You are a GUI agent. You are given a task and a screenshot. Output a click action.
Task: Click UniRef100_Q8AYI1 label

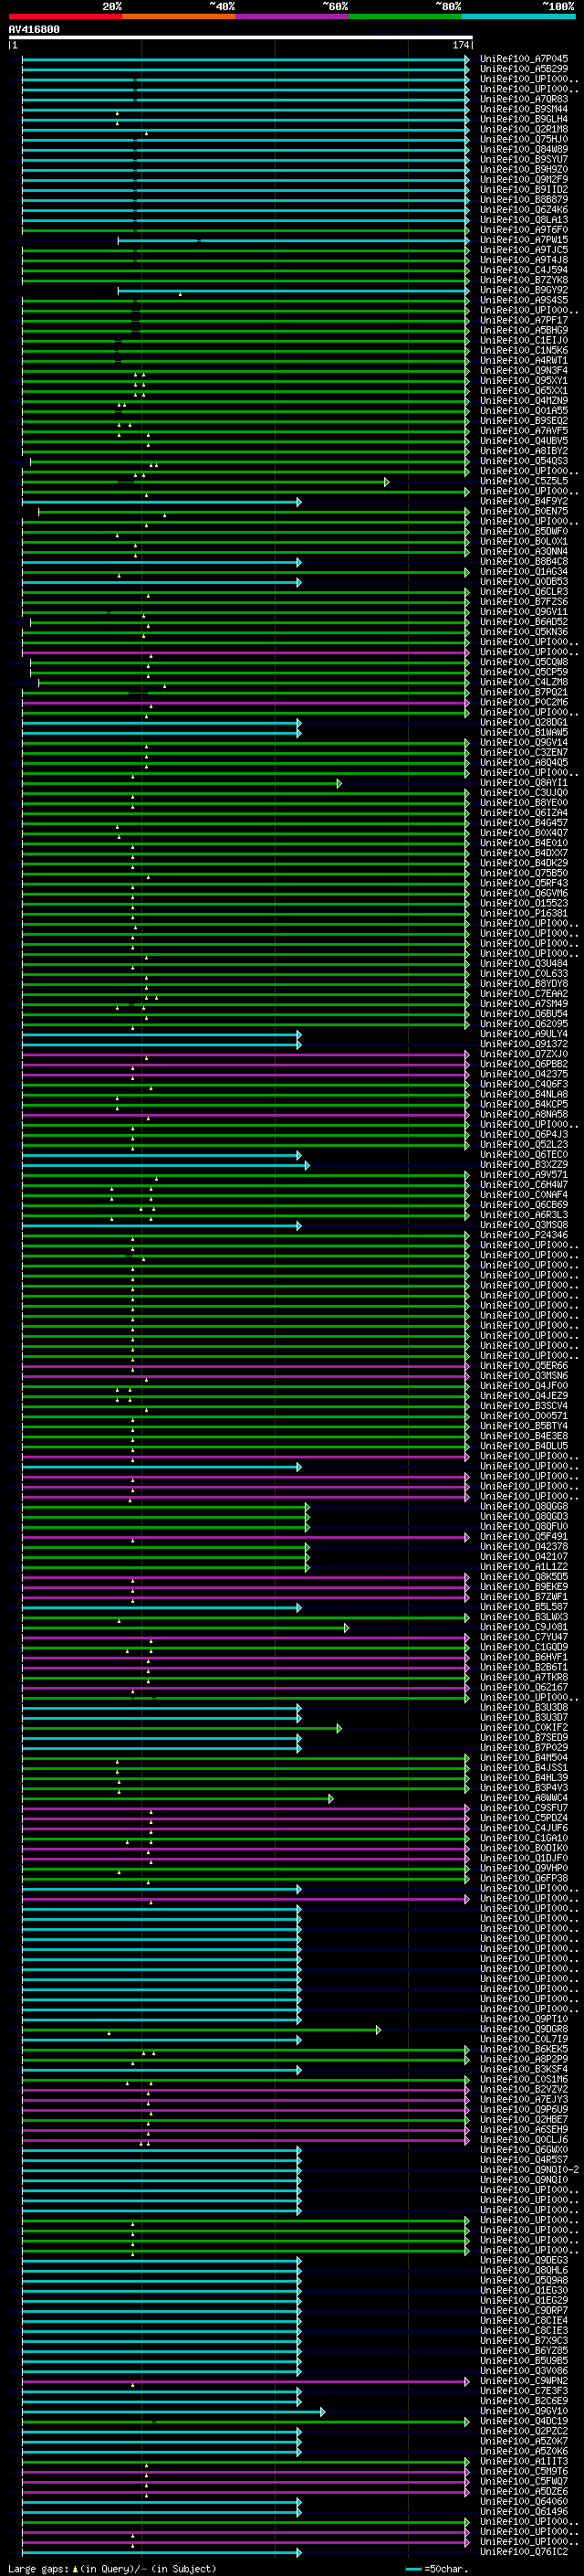[524, 783]
